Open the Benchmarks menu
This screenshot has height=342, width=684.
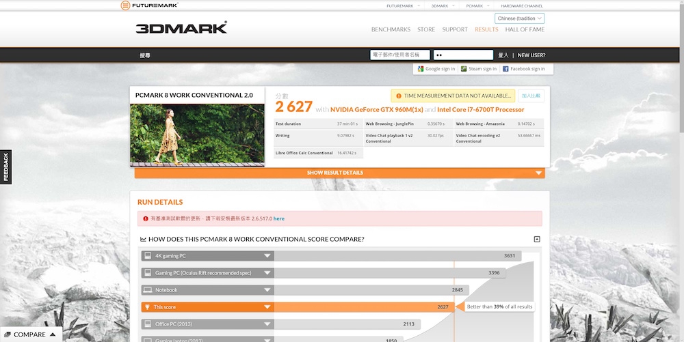tap(391, 29)
